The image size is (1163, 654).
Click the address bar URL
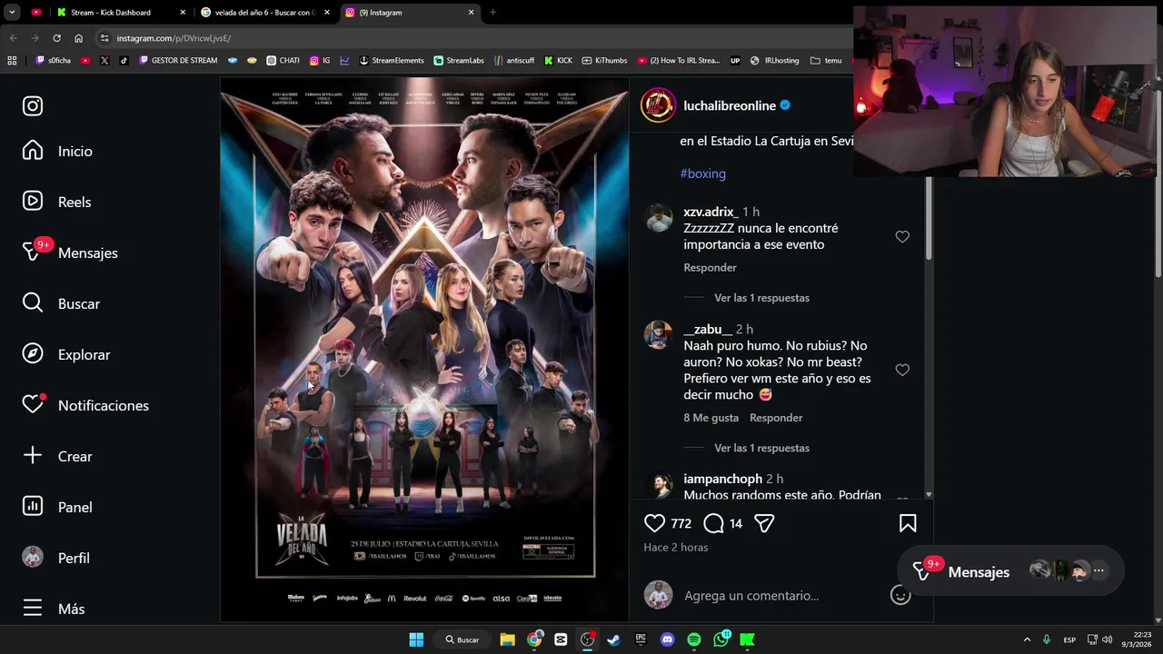click(x=174, y=38)
